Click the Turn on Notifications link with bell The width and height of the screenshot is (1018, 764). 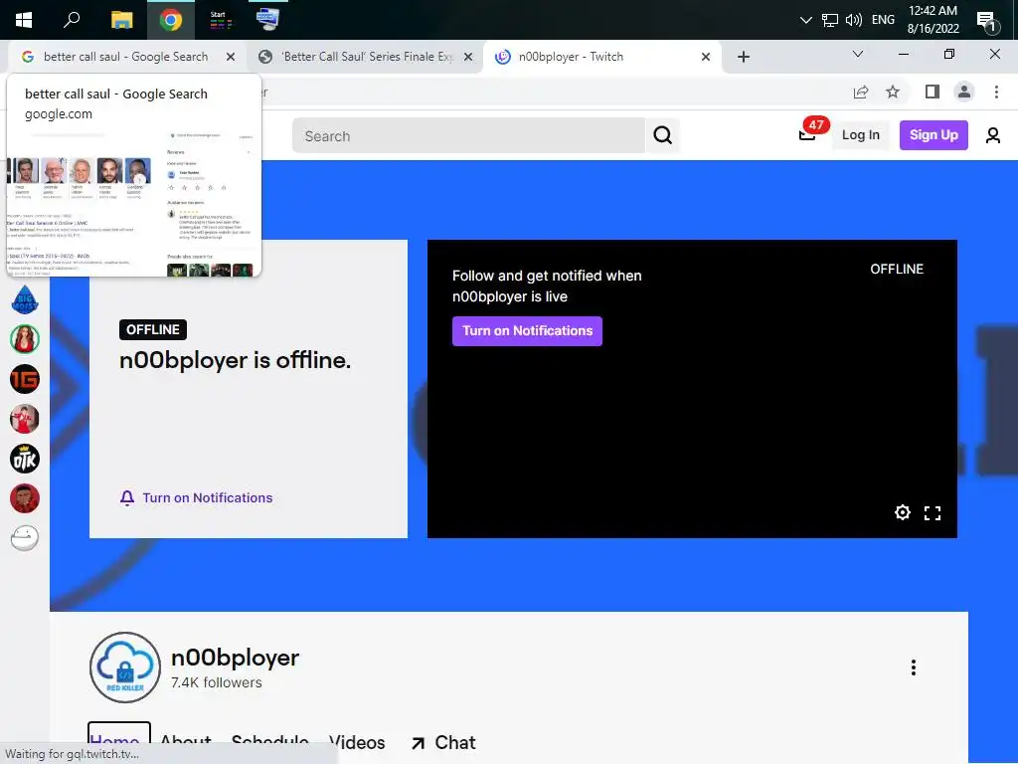click(196, 497)
